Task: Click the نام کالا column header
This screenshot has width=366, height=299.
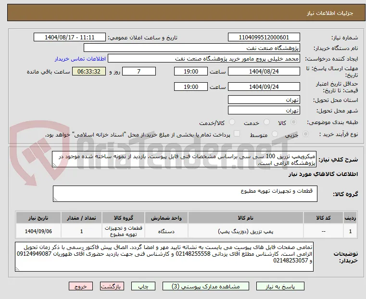Action: (x=246, y=218)
